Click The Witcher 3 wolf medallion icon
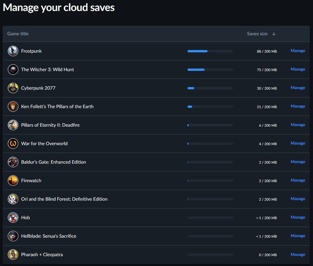Viewport: 313px width, 266px height. (13, 70)
